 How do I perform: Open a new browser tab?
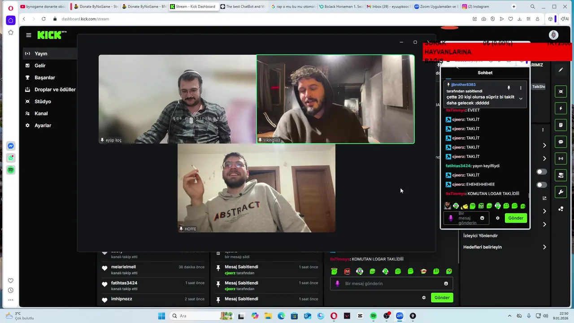coord(514,7)
